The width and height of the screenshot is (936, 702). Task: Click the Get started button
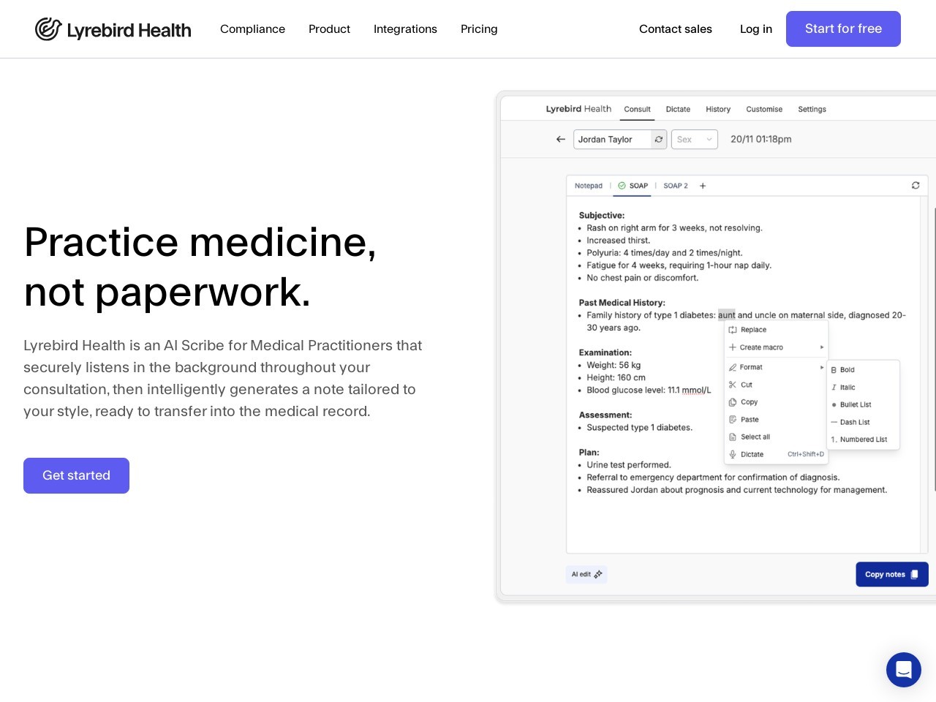(x=76, y=475)
